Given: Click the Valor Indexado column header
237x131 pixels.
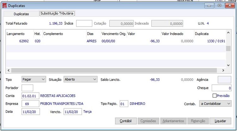Looking at the screenshot, I should 178,34.
